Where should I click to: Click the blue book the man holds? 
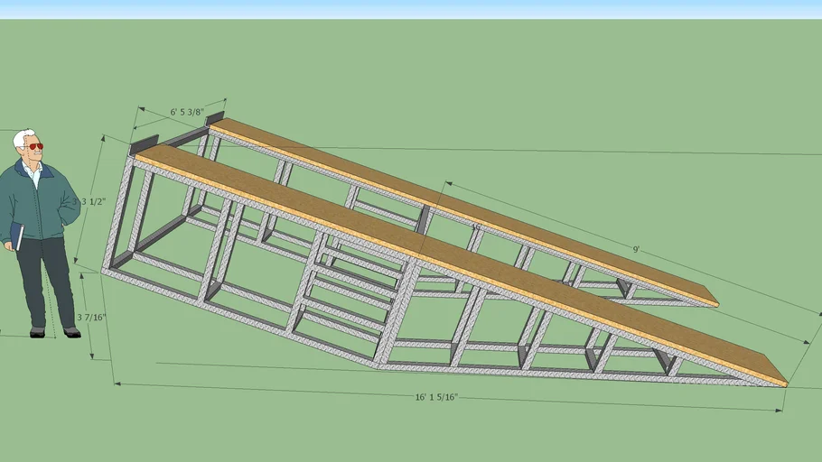[x=17, y=236]
